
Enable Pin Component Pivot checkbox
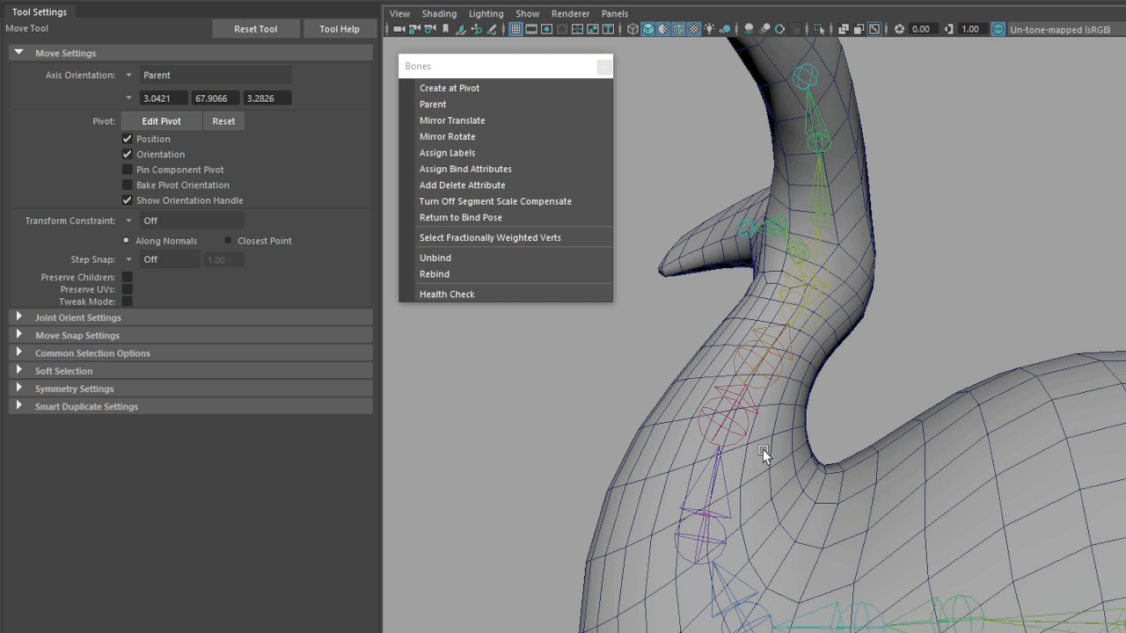coord(127,170)
